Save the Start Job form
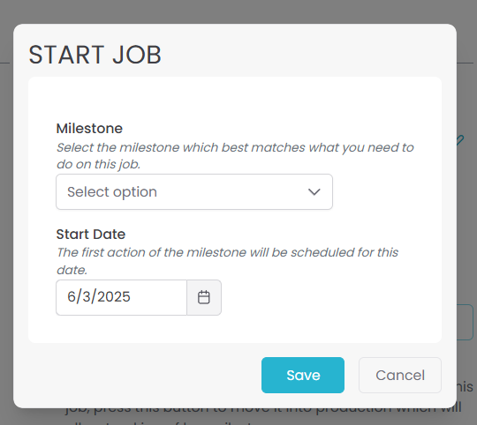The width and height of the screenshot is (477, 425). [303, 376]
